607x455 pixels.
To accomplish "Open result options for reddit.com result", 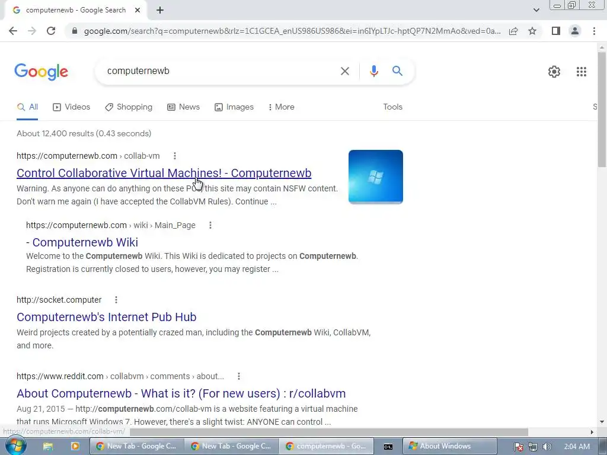I will click(x=238, y=376).
